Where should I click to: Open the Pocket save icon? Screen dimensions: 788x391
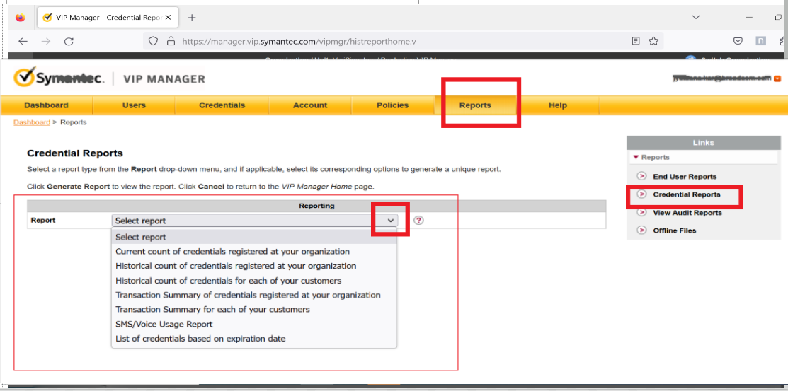click(x=738, y=41)
